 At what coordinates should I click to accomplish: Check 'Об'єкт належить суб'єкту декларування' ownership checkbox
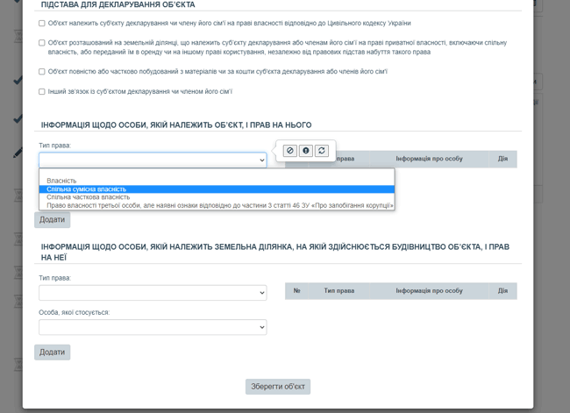pyautogui.click(x=42, y=24)
